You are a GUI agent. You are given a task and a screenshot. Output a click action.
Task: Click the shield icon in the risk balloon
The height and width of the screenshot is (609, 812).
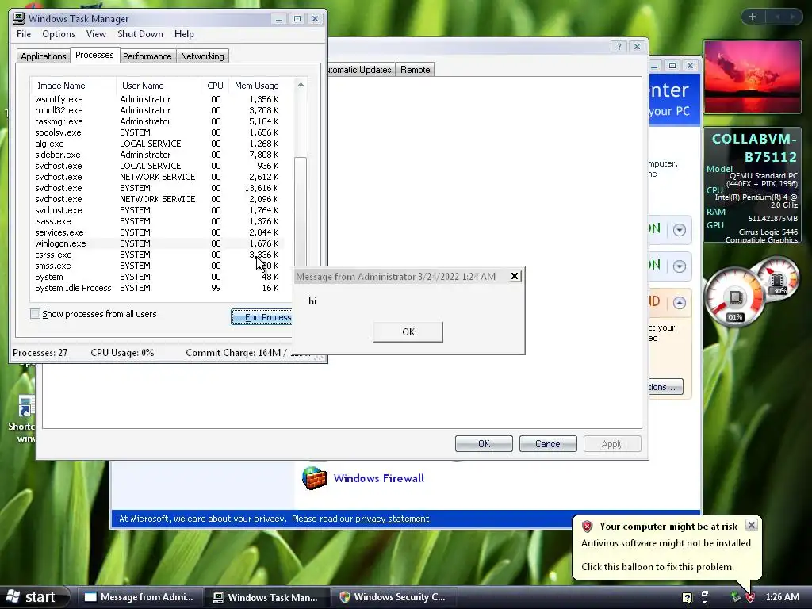tap(587, 527)
